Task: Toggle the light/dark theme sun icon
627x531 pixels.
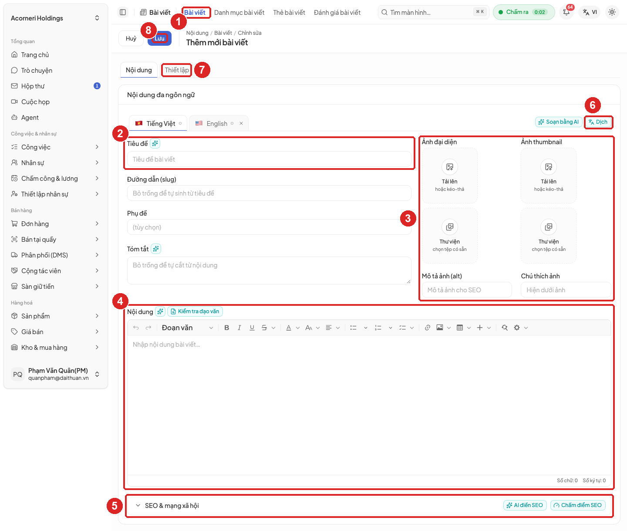Action: [612, 12]
